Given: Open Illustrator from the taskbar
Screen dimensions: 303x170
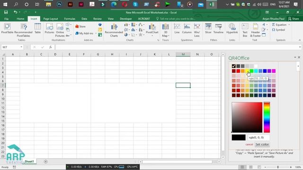Looking at the screenshot, I should pyautogui.click(x=70, y=4).
